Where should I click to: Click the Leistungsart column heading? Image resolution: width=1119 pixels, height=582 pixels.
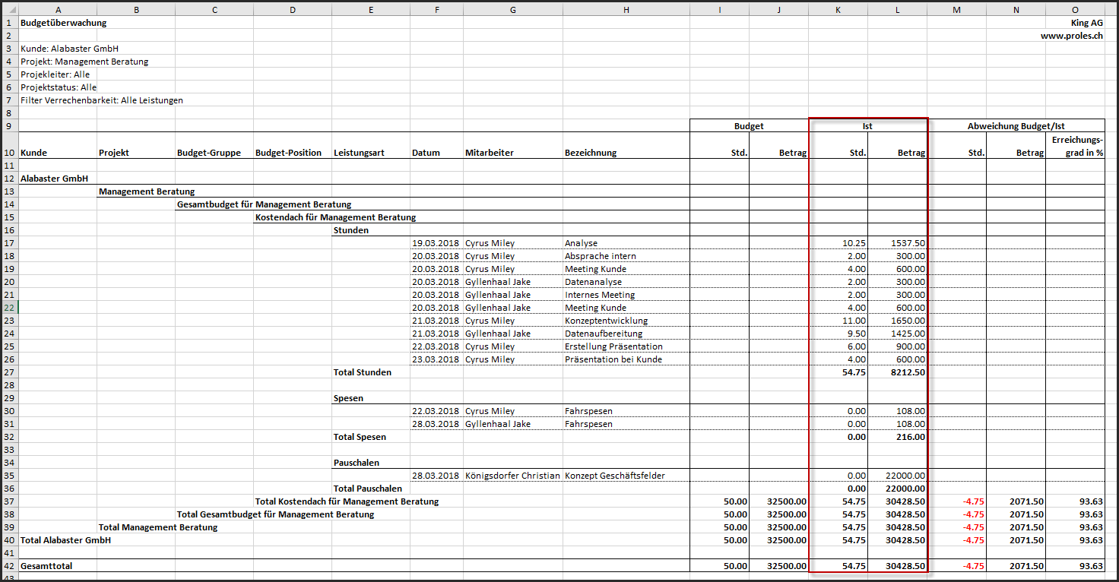[360, 153]
